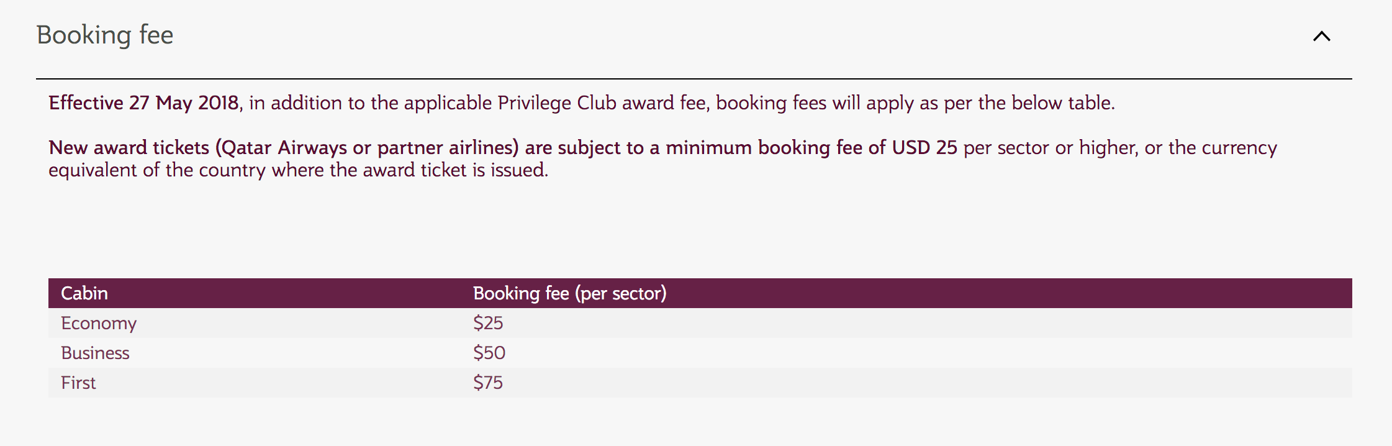Viewport: 1392px width, 446px height.
Task: Click the Cabin column header
Action: tap(84, 293)
